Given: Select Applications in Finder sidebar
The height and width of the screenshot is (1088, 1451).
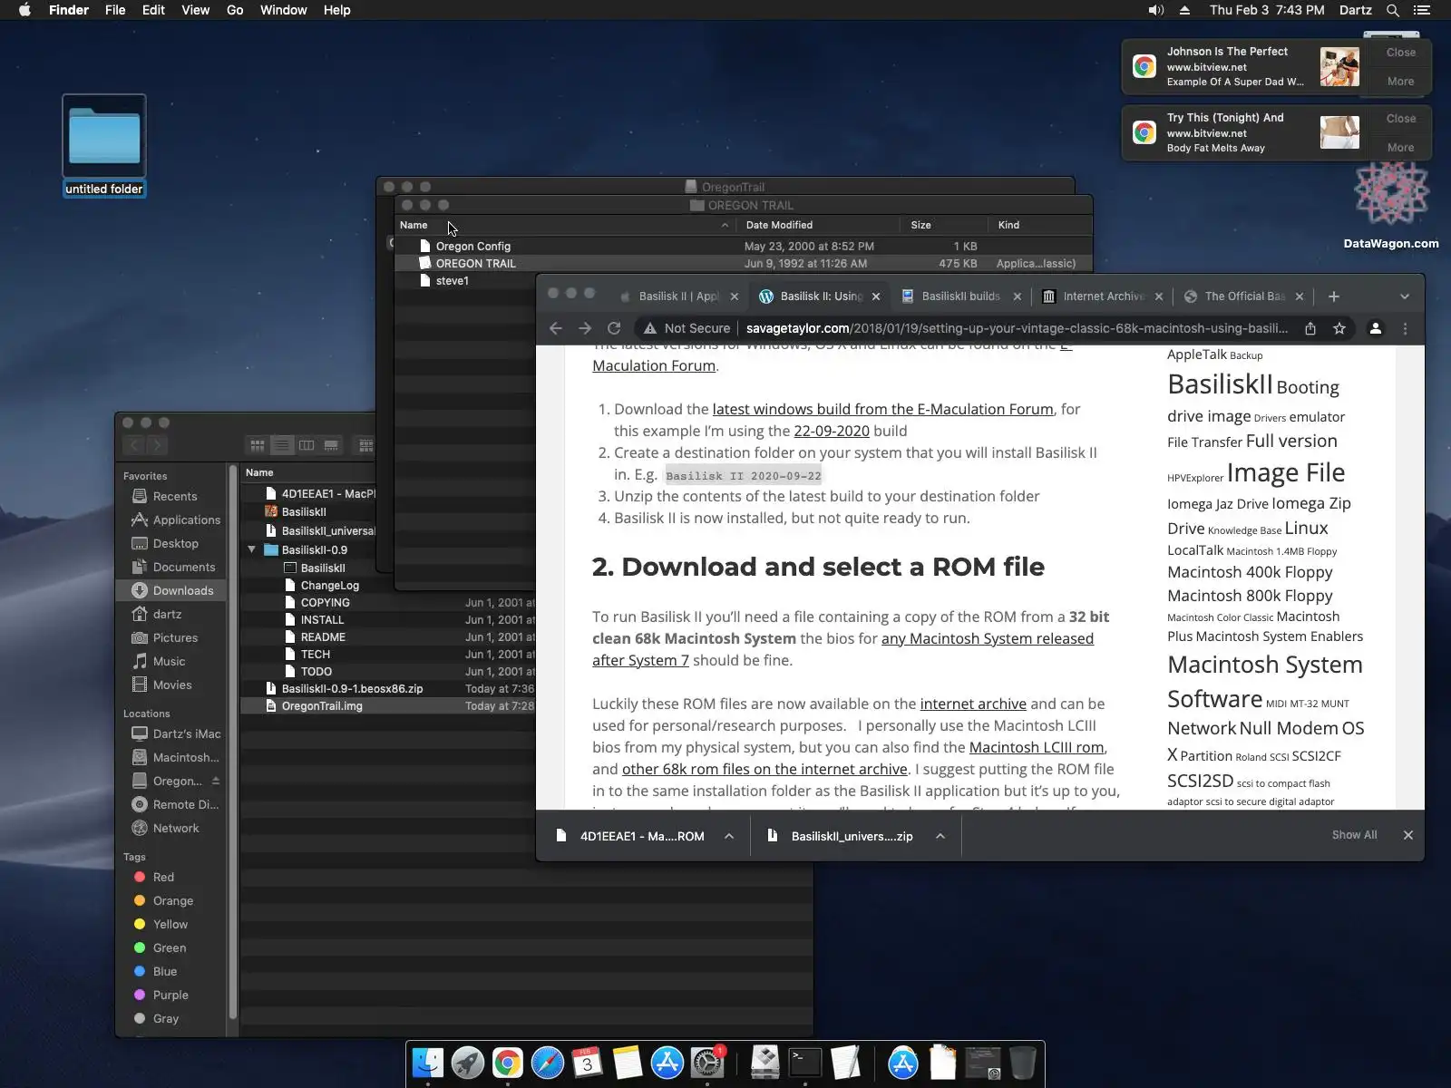Looking at the screenshot, I should [x=186, y=520].
